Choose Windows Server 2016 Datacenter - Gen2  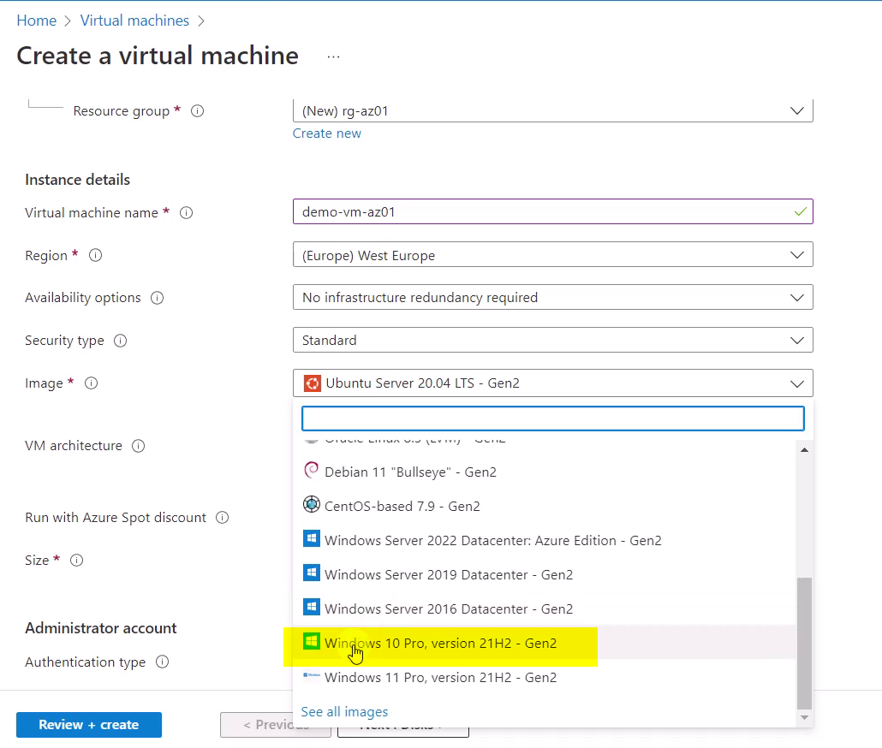click(545, 609)
